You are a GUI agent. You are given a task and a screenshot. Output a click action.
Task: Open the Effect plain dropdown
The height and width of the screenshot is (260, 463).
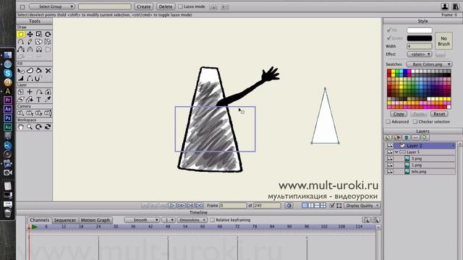pos(420,54)
